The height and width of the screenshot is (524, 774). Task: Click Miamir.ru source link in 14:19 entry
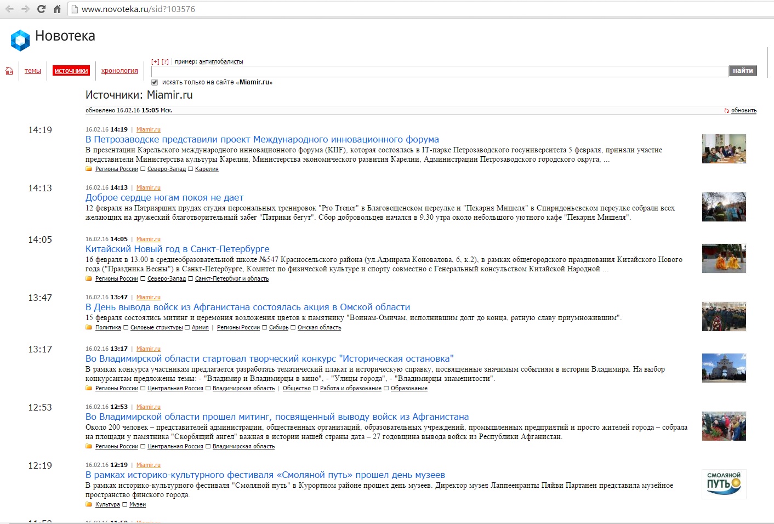point(149,129)
